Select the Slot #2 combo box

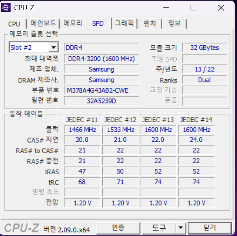(x=29, y=48)
